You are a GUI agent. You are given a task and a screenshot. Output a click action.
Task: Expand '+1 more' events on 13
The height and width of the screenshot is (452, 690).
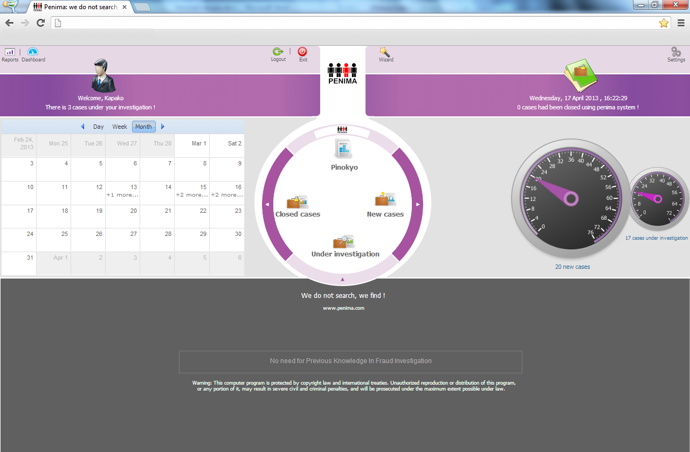click(122, 195)
